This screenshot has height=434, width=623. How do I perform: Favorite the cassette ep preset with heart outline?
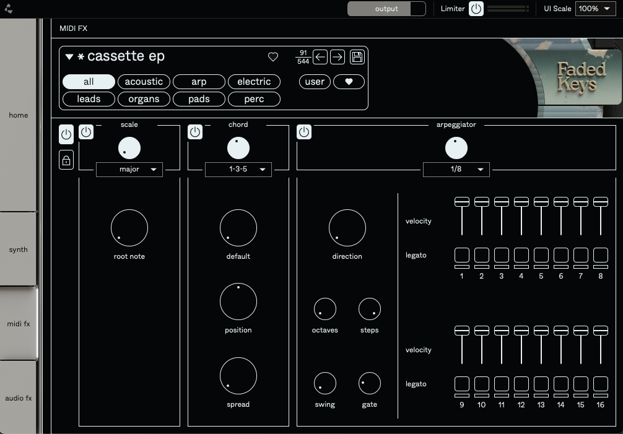tap(273, 57)
